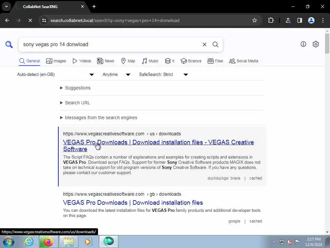View site information icon in address bar
330x248 pixels.
point(44,20)
